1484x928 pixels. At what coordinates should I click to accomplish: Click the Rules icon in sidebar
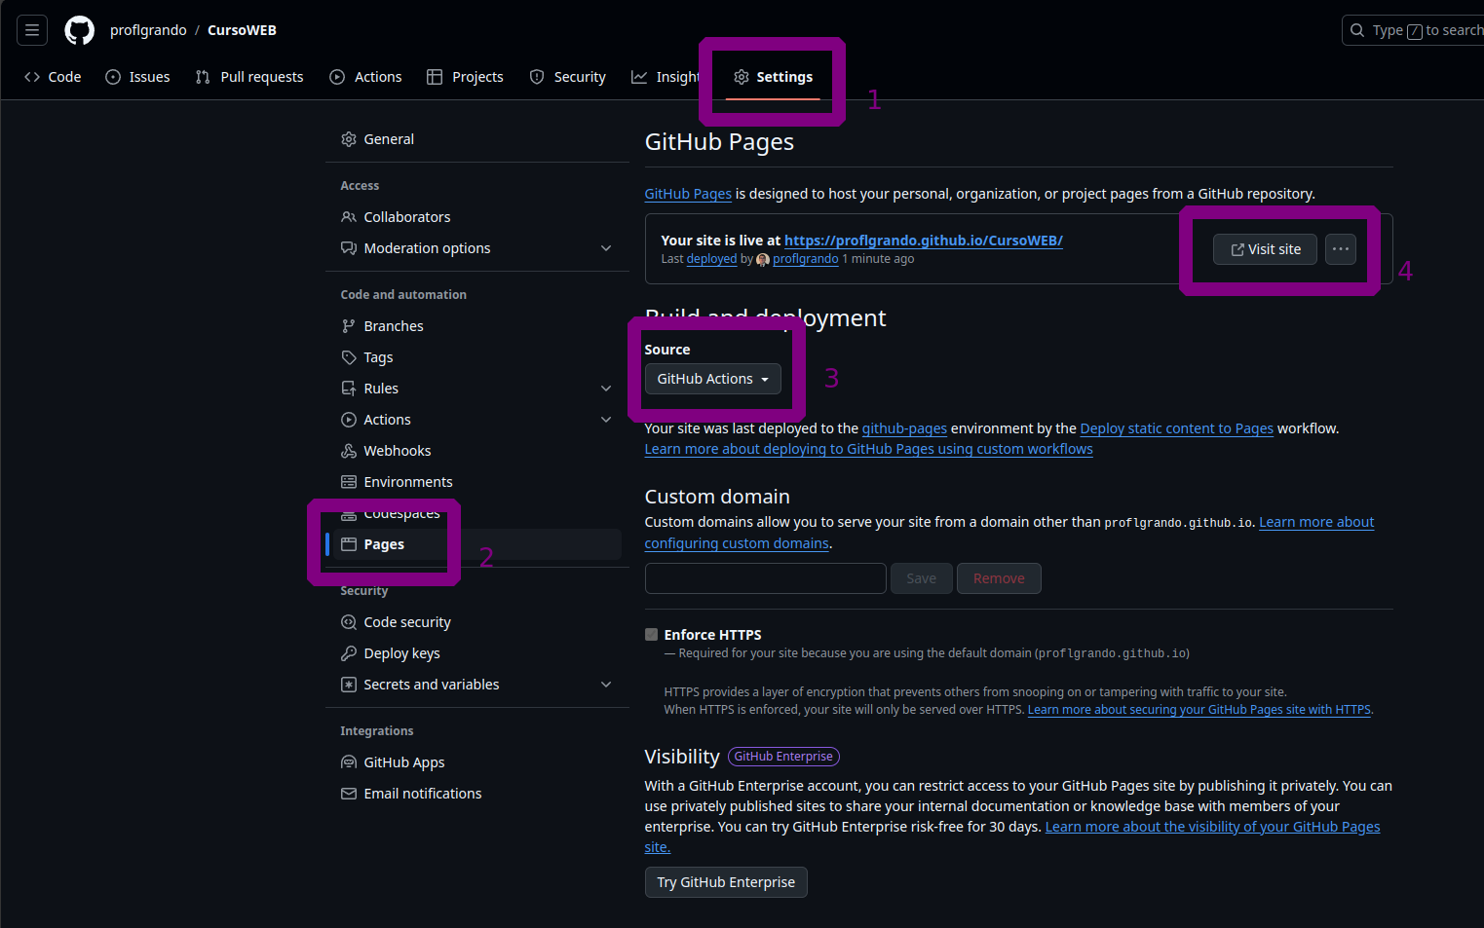point(349,389)
